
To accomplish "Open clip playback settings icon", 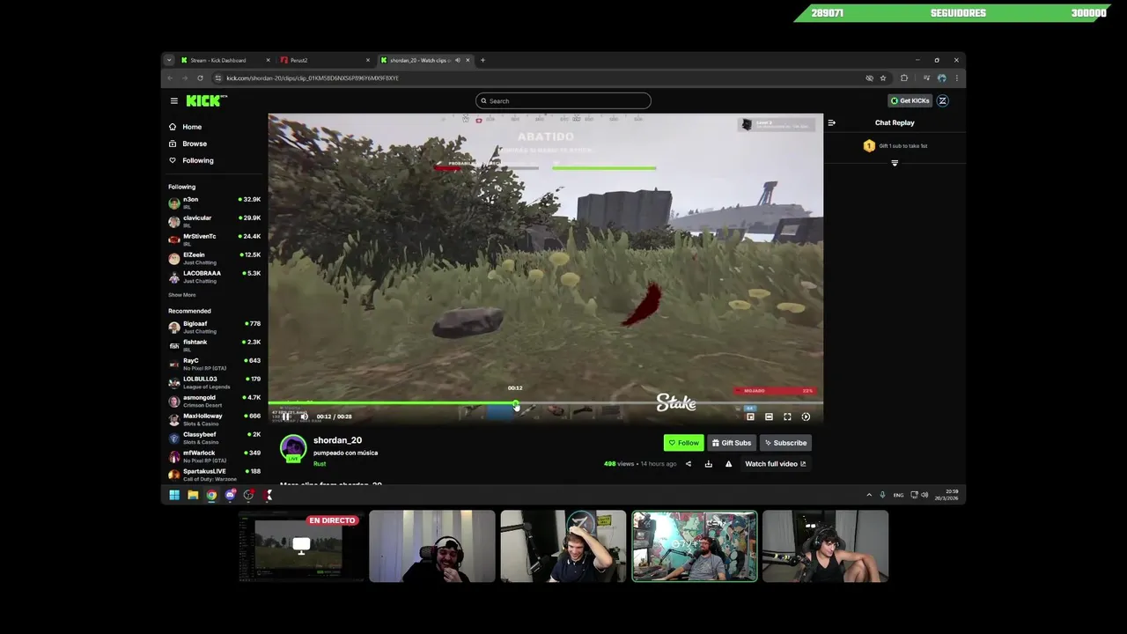I will click(806, 417).
